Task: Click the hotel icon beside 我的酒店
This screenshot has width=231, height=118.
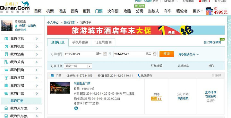Action: (6, 54)
